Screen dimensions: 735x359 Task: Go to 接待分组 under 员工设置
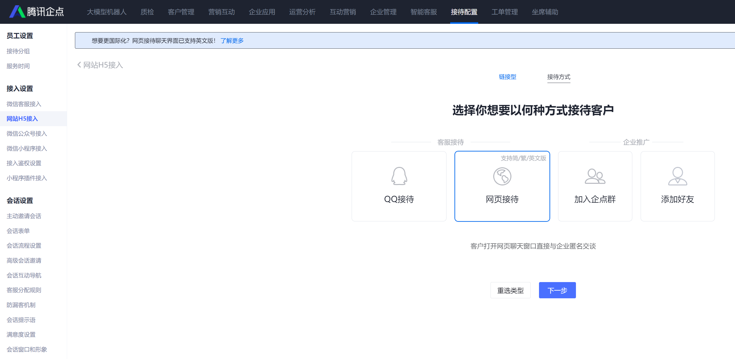18,51
